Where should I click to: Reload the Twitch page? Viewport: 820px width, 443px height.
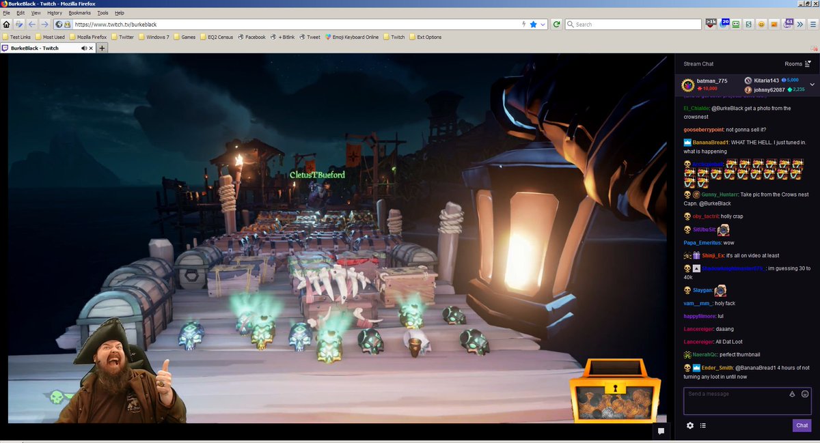557,25
